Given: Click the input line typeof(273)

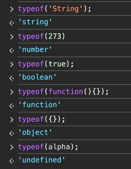Looking at the screenshot, I should [41, 36].
